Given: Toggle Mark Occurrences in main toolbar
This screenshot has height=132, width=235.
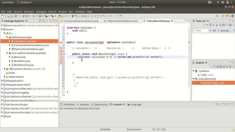Looking at the screenshot, I should pyautogui.click(x=76, y=16).
